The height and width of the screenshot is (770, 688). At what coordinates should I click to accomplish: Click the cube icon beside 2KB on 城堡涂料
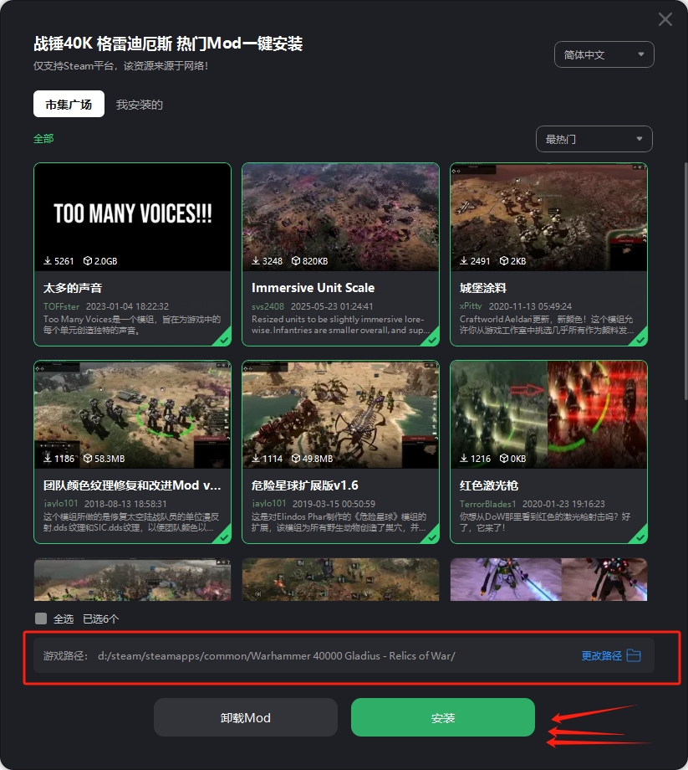coord(503,261)
